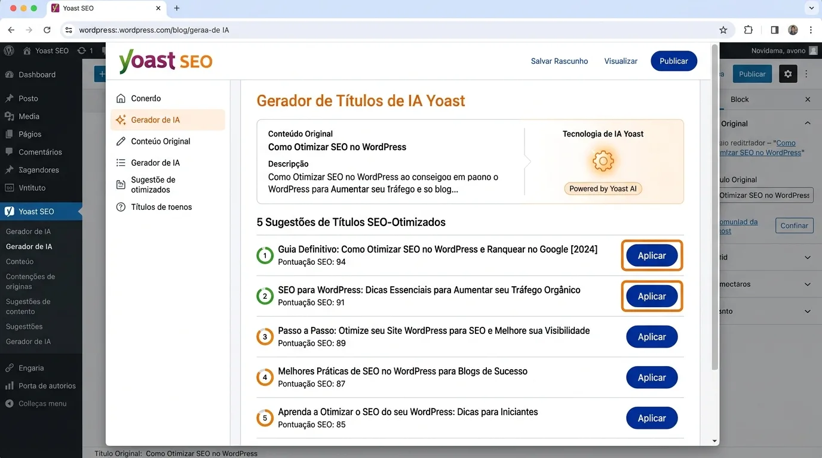Image resolution: width=822 pixels, height=458 pixels.
Task: Close the editor settings sidebar
Action: pyautogui.click(x=808, y=100)
